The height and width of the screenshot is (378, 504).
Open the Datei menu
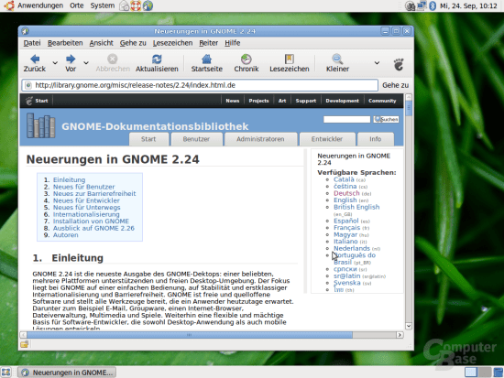click(32, 43)
